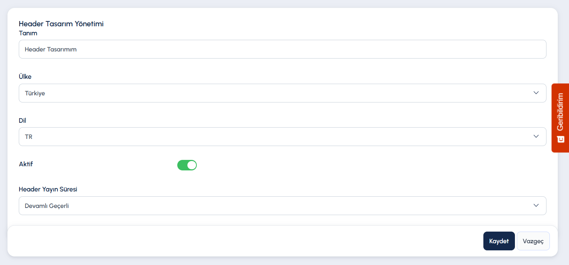
Task: Click the Geribildirim smiley feedback icon
Action: coord(560,139)
